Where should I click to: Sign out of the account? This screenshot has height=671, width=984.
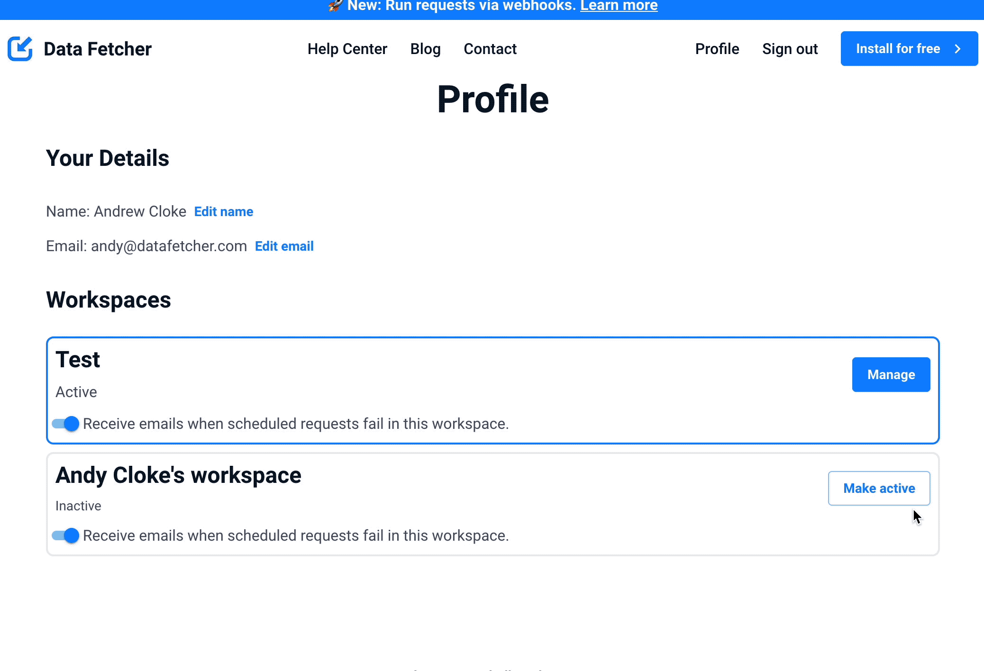790,49
